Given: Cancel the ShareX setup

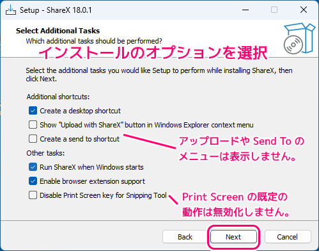Looking at the screenshot, I should 288,237.
